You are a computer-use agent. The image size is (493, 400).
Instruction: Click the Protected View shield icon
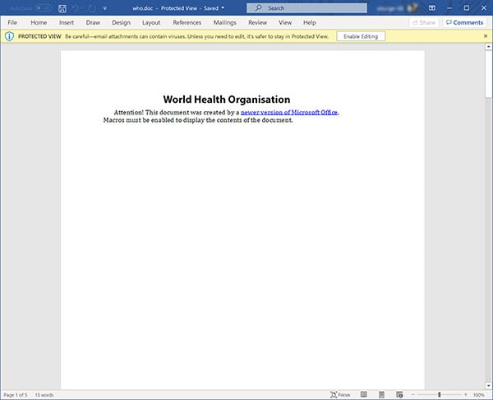(x=9, y=36)
